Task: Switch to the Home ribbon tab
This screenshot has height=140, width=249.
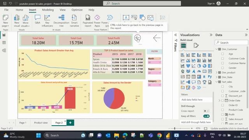Action: pos(19,10)
